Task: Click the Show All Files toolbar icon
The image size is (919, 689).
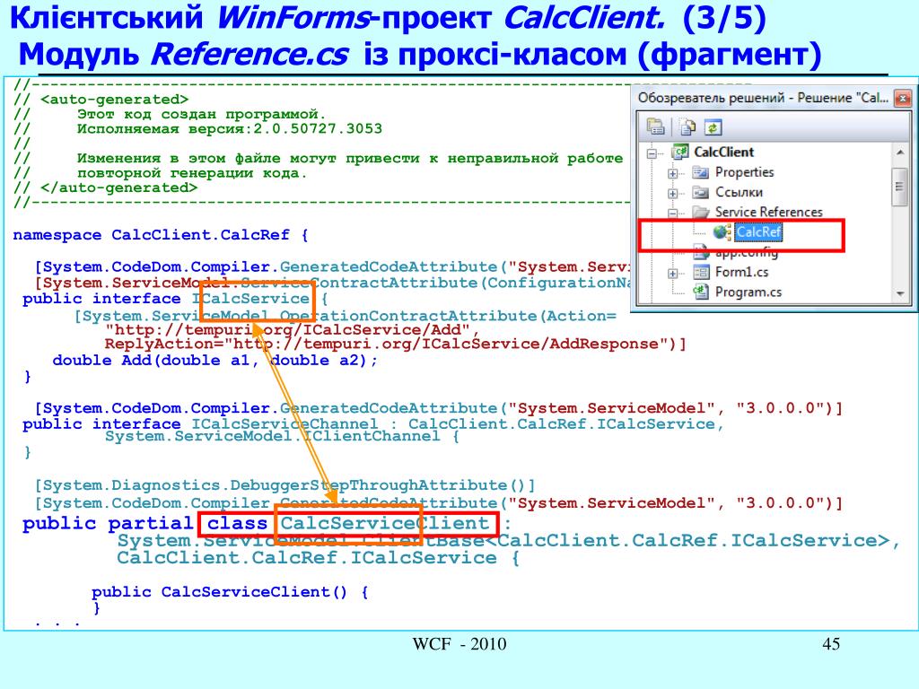Action: [x=687, y=126]
